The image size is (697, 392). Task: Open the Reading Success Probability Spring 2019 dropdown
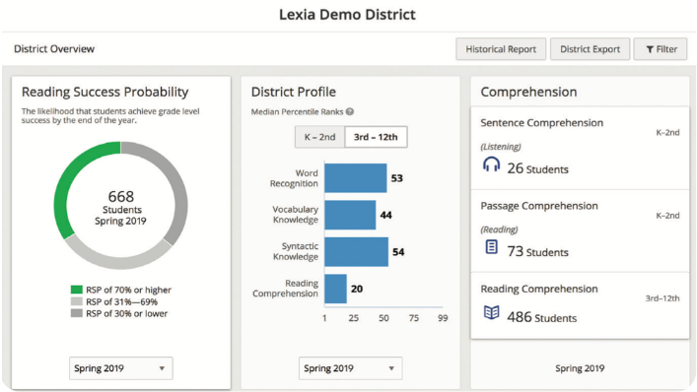point(121,368)
